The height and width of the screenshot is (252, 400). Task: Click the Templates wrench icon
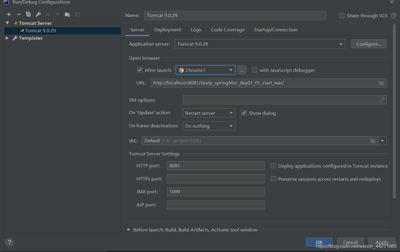tap(15, 38)
